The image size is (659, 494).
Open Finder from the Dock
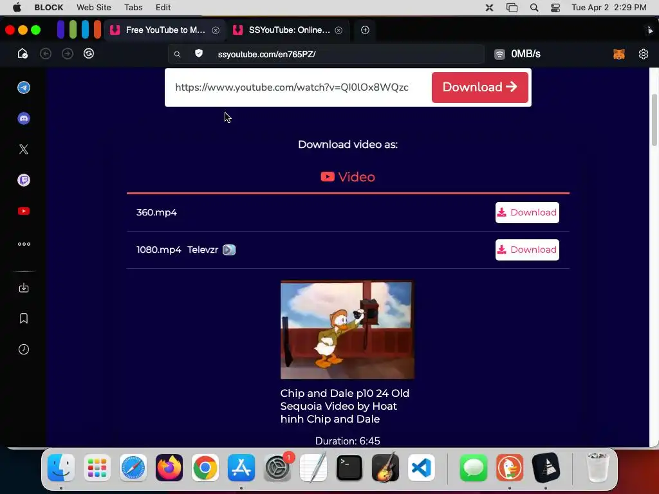[x=61, y=468]
